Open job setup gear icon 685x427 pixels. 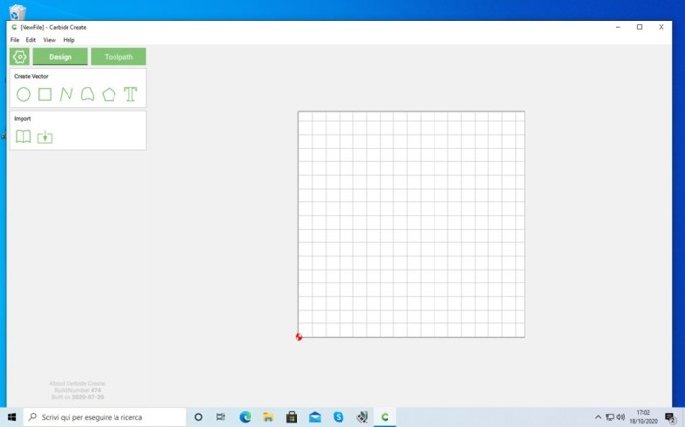tap(20, 57)
